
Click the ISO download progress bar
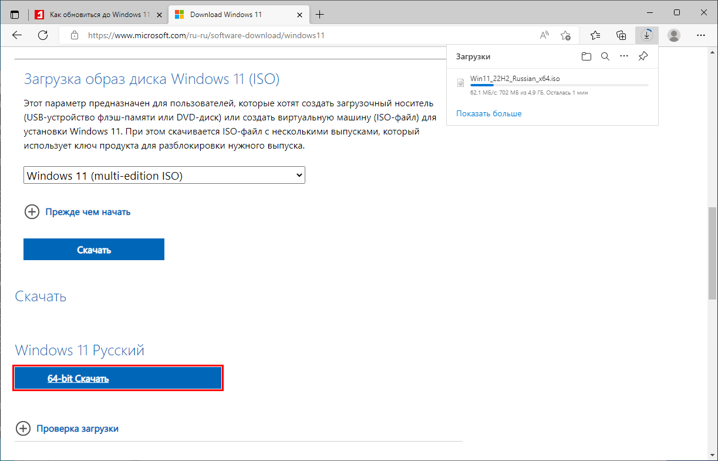pyautogui.click(x=559, y=86)
